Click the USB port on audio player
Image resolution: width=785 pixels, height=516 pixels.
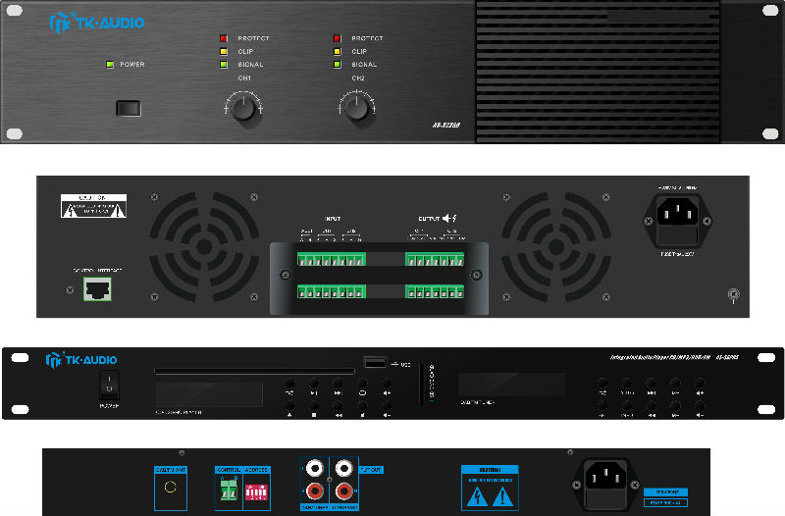(x=373, y=364)
